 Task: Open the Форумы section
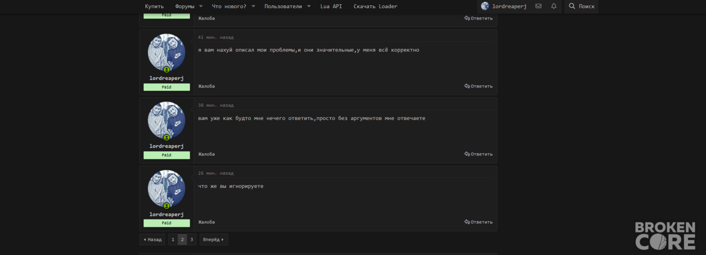(x=185, y=6)
